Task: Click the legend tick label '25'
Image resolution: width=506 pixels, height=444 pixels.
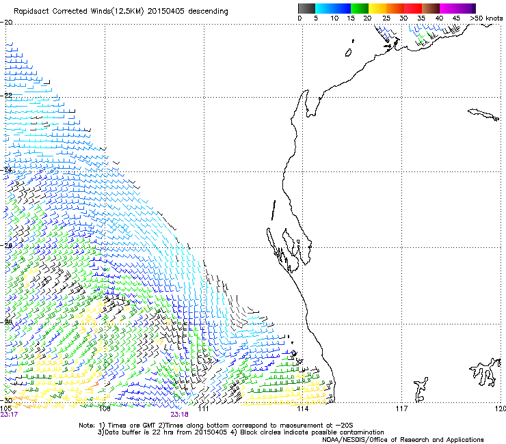Action: click(386, 18)
